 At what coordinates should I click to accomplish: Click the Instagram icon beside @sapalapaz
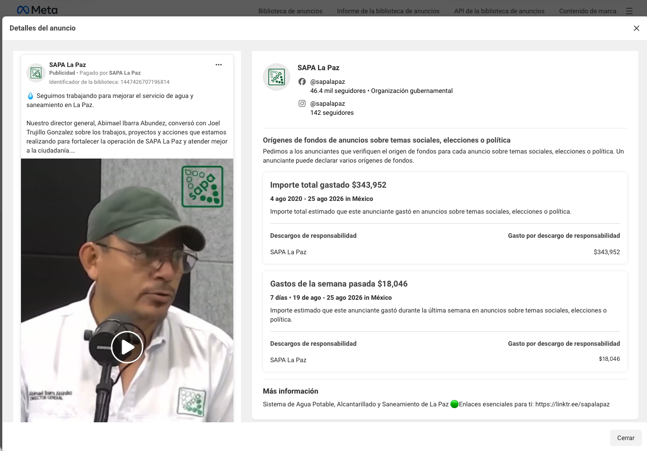(x=302, y=103)
